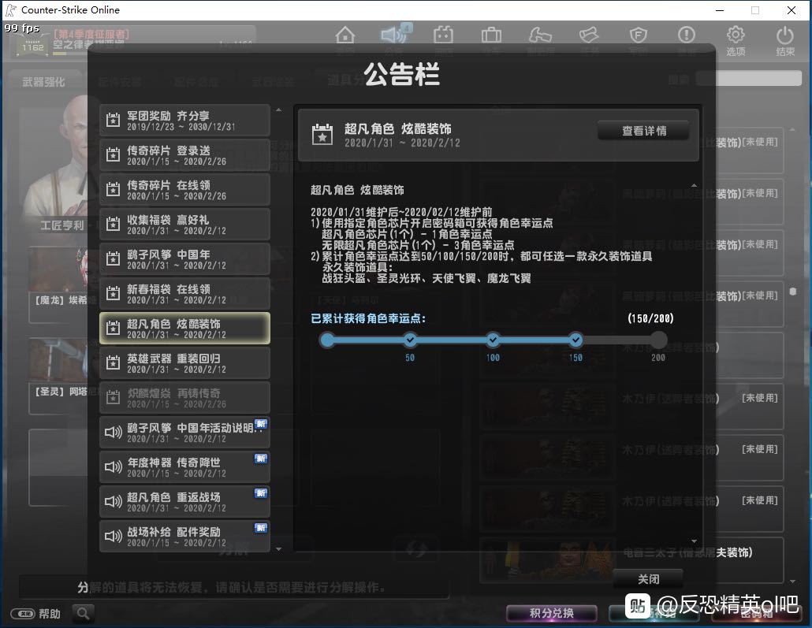Minimize the Counter-Strike Online window

pos(720,9)
